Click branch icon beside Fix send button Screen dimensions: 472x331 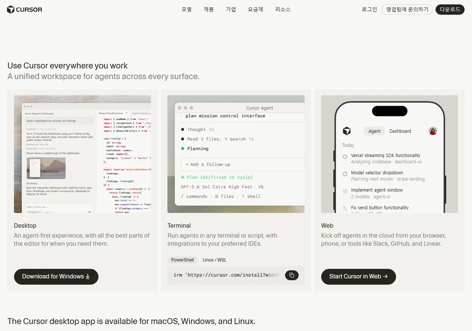[345, 209]
